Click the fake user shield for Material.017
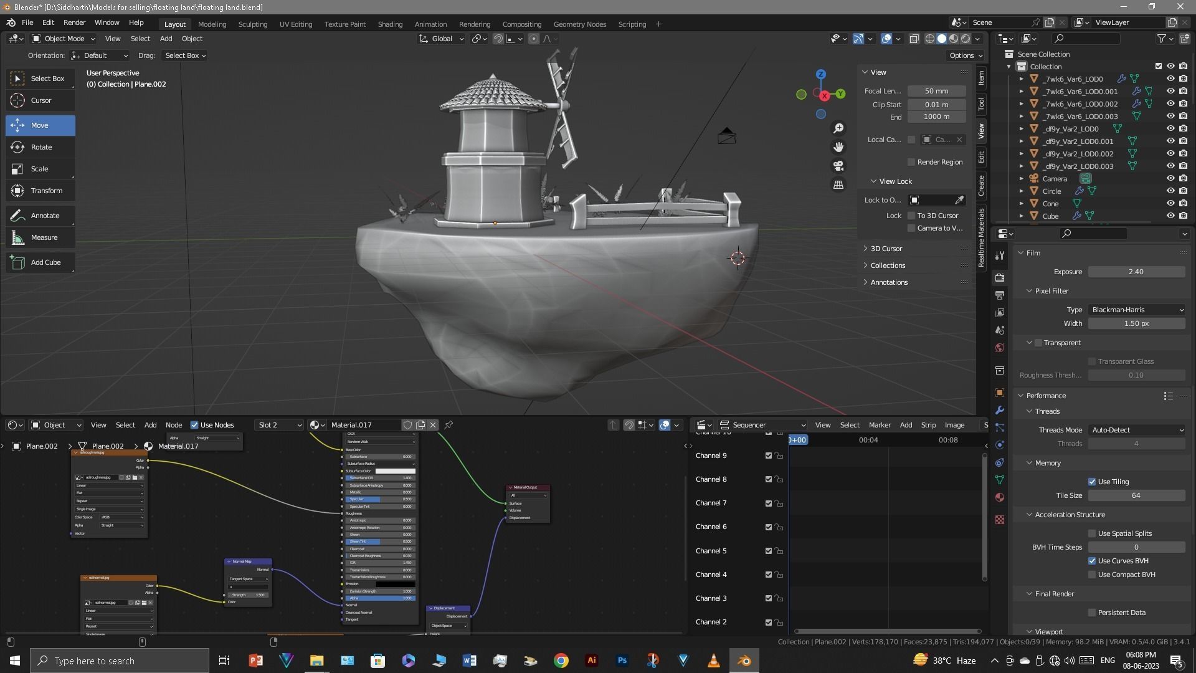 coord(407,425)
